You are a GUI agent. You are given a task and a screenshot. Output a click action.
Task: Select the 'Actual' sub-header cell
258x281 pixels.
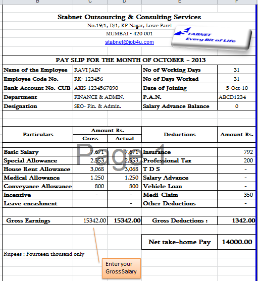tap(124, 139)
